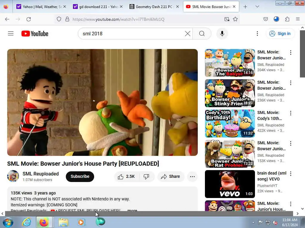The image size is (305, 228).
Task: Open Windows Explorer folder on the taskbar
Action: click(x=64, y=222)
